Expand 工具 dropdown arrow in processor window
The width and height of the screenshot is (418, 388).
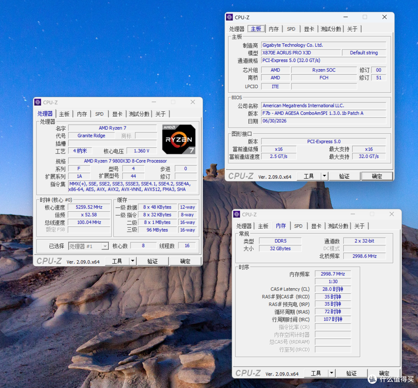pyautogui.click(x=133, y=261)
